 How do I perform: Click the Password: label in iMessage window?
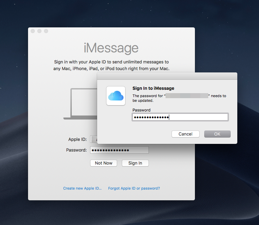(76, 150)
